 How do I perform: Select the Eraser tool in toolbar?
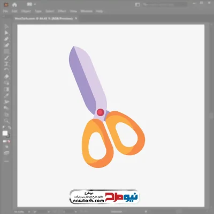coord(6,77)
